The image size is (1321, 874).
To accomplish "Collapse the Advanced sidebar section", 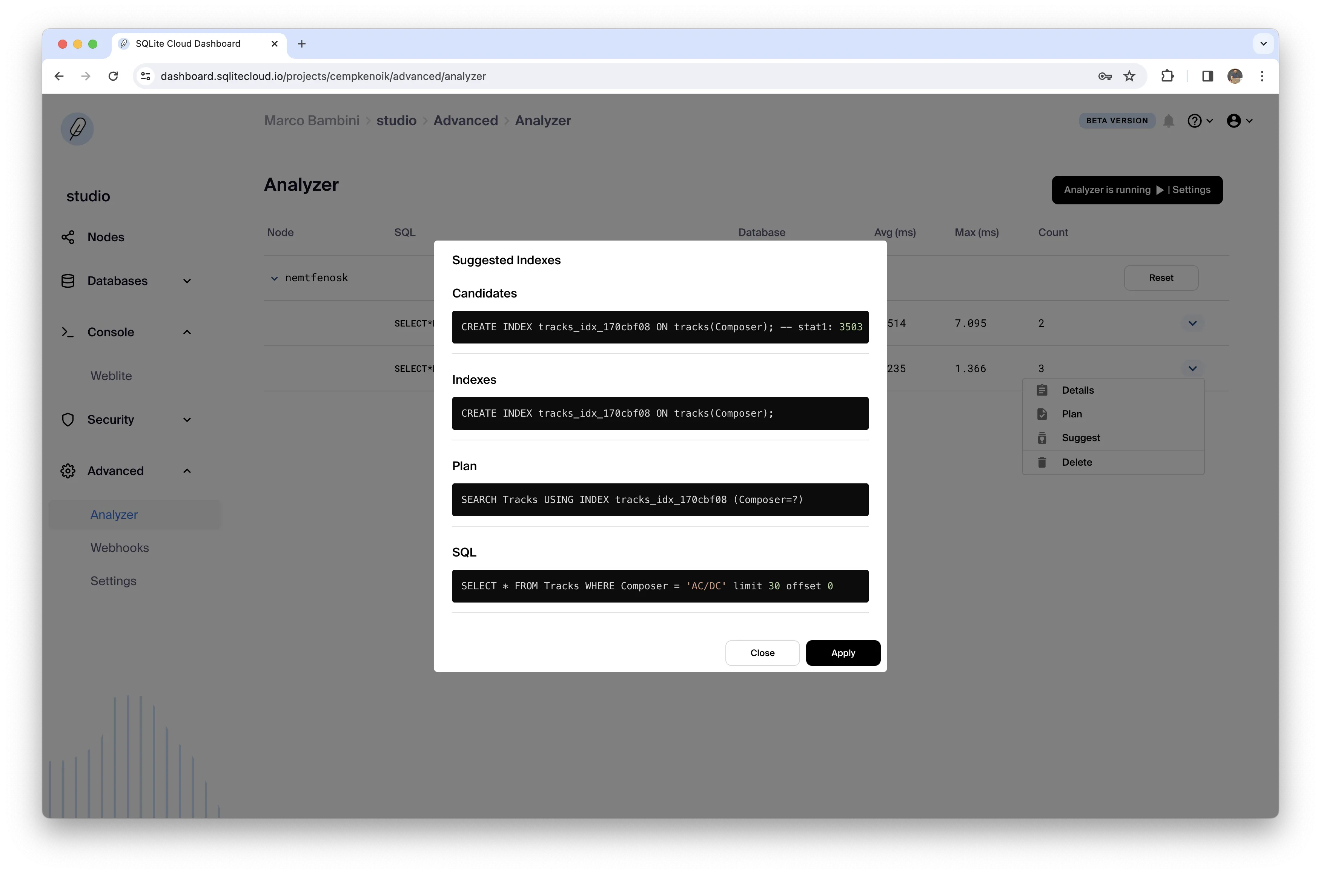I will (187, 471).
